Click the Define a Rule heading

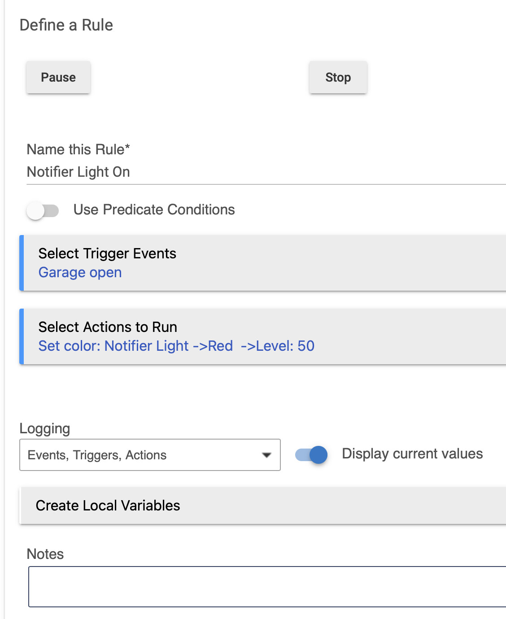[66, 25]
